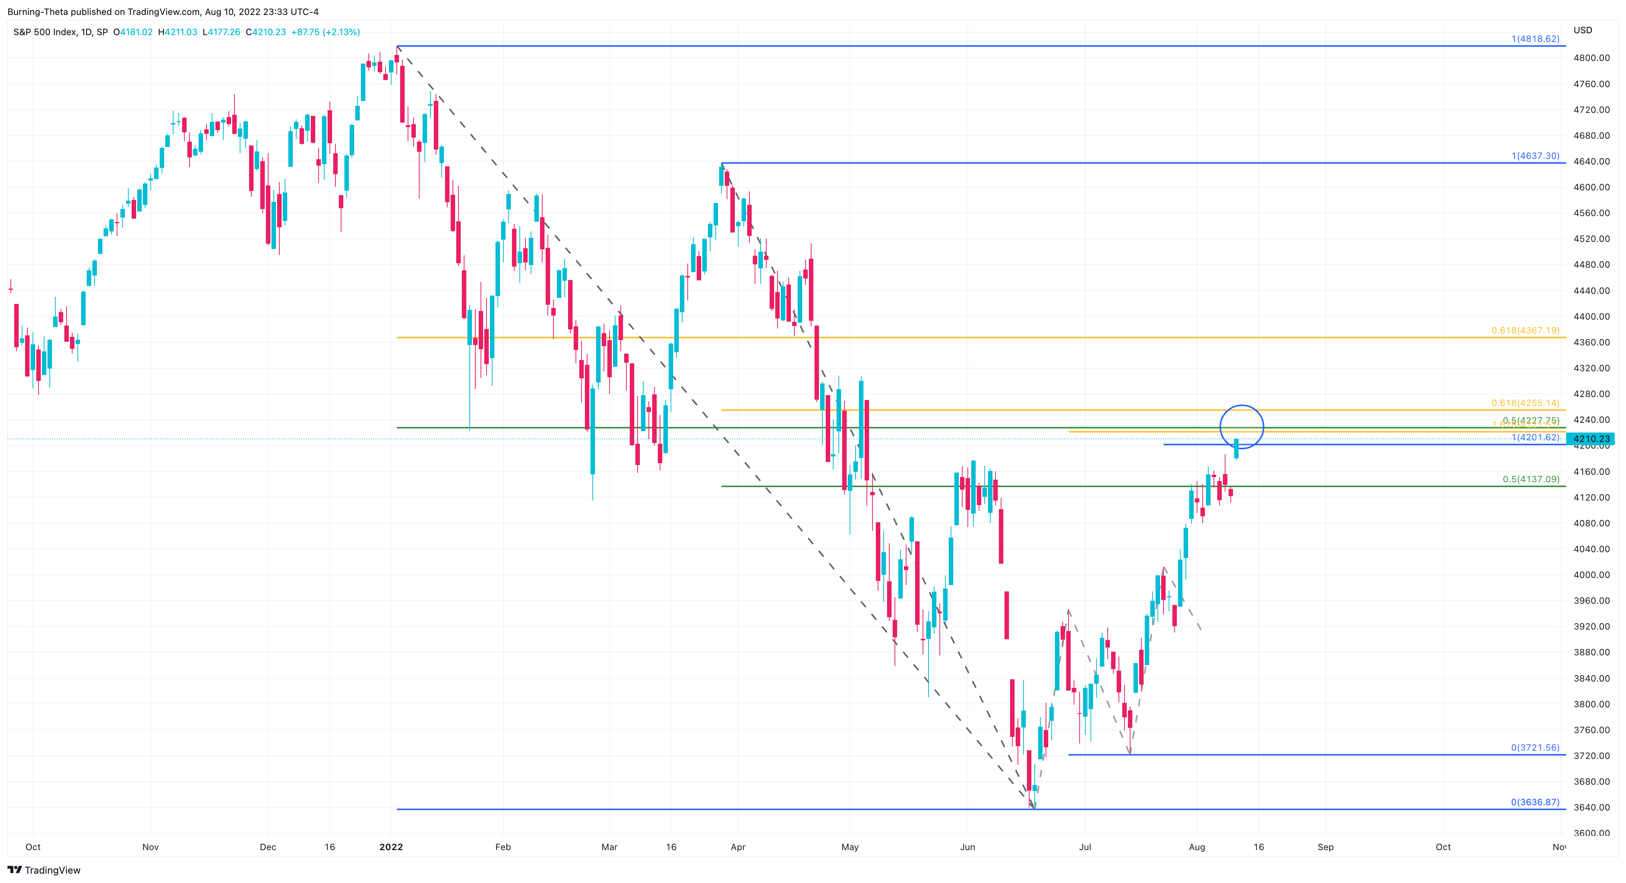1626x883 pixels.
Task: Click the 4520.00 price axis label
Action: (x=1591, y=239)
